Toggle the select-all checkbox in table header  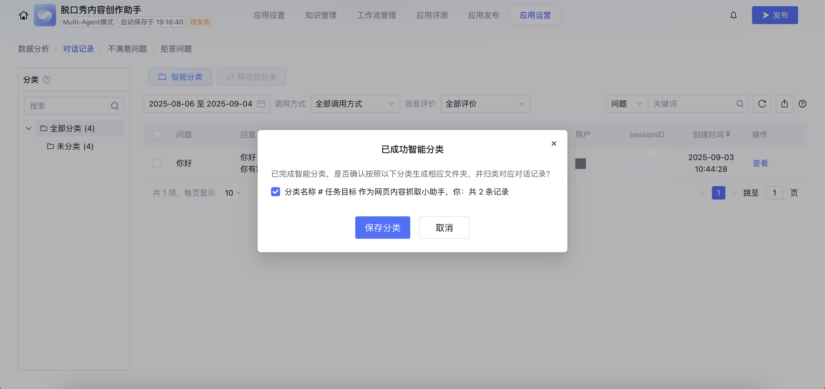(157, 135)
